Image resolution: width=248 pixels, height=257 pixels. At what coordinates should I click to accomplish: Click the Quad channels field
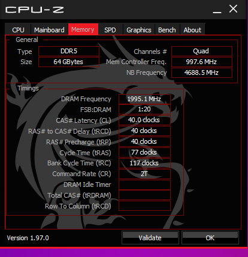point(202,51)
